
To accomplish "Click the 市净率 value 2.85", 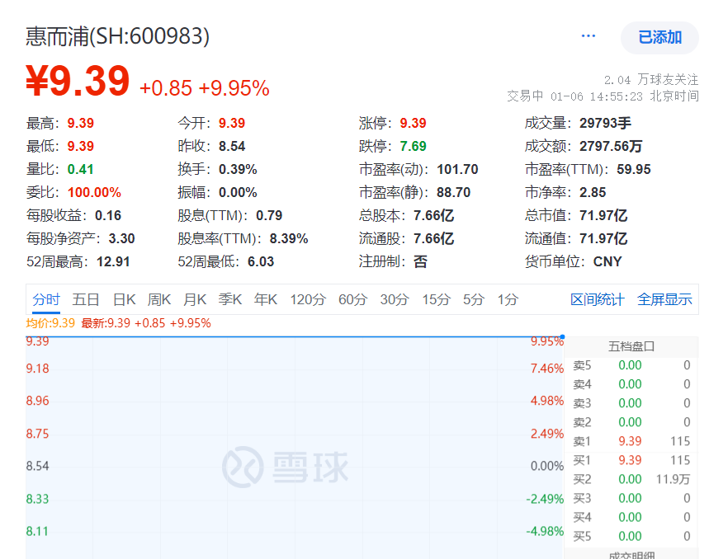I will point(593,192).
